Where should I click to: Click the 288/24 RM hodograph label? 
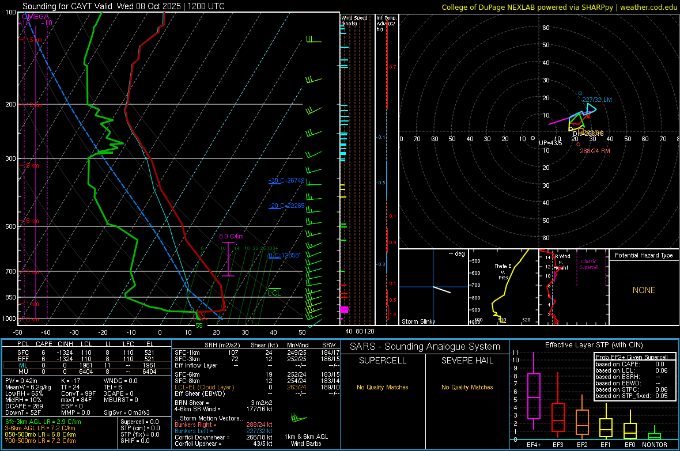595,151
